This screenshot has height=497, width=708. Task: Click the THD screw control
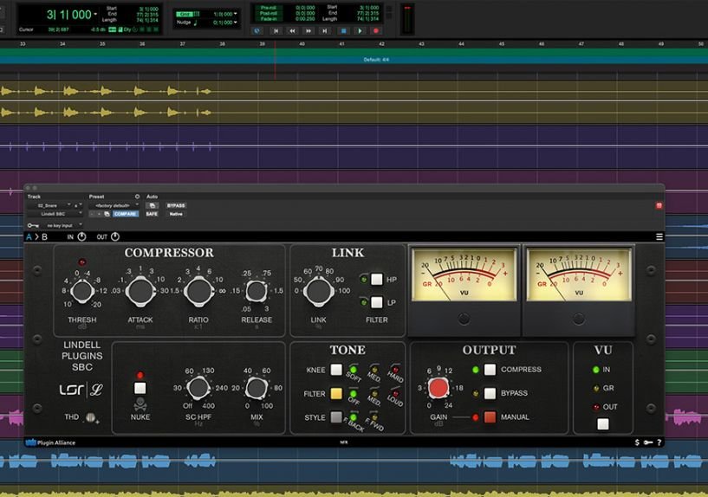tap(91, 417)
